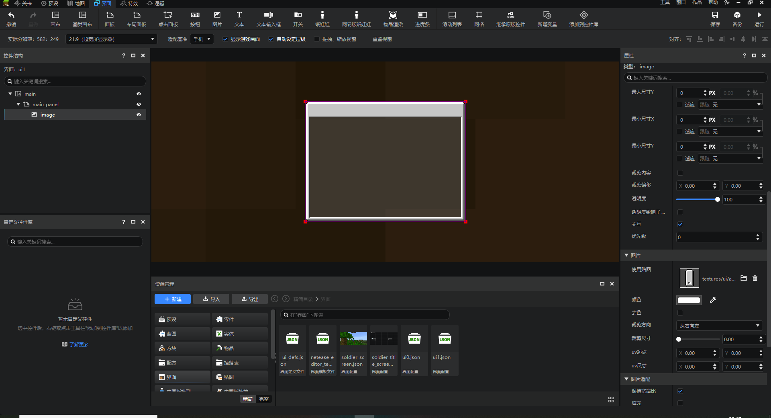
Task: Select the 按钮 (Button) control icon
Action: [195, 15]
